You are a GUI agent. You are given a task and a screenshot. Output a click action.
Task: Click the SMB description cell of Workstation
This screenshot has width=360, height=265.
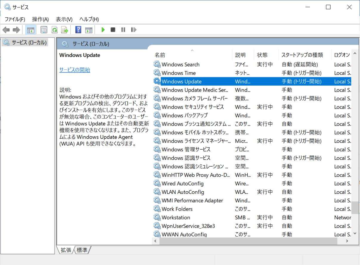pyautogui.click(x=242, y=217)
